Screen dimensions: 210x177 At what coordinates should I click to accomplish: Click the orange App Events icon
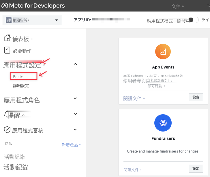pos(163,52)
